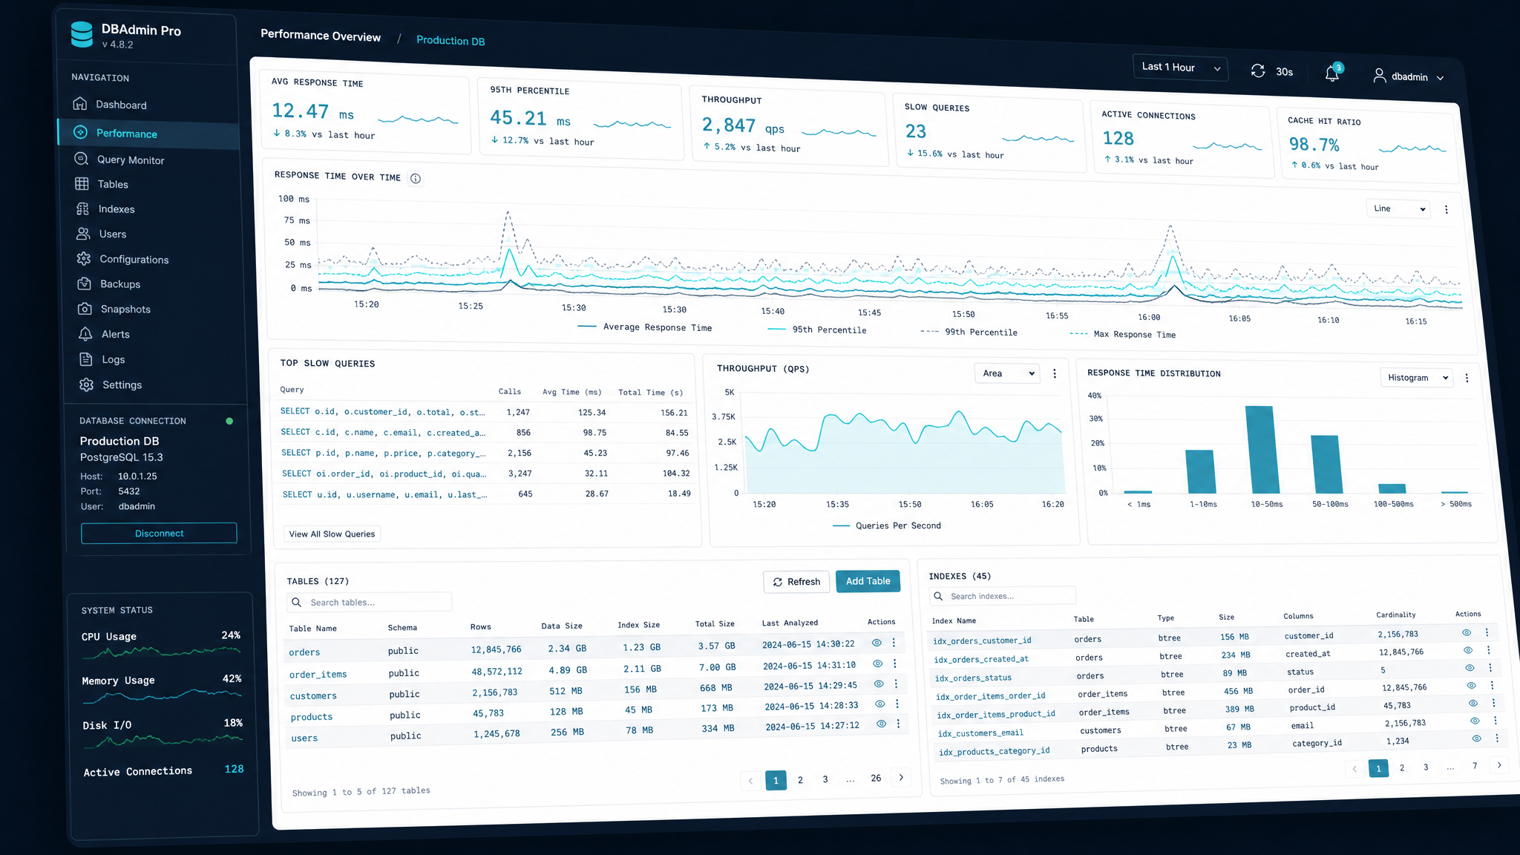Image resolution: width=1520 pixels, height=855 pixels.
Task: Open actions menu for idx_orders_status index
Action: tap(1490, 667)
